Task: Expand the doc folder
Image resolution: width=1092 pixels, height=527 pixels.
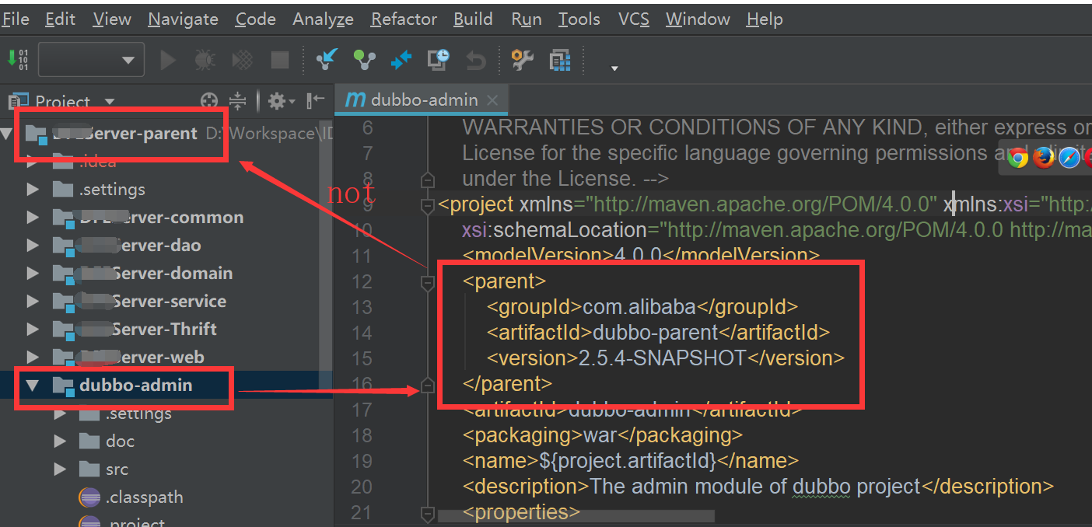Action: pos(60,441)
